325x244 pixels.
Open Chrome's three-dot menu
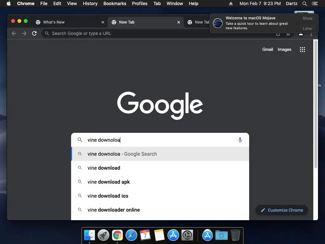311,34
